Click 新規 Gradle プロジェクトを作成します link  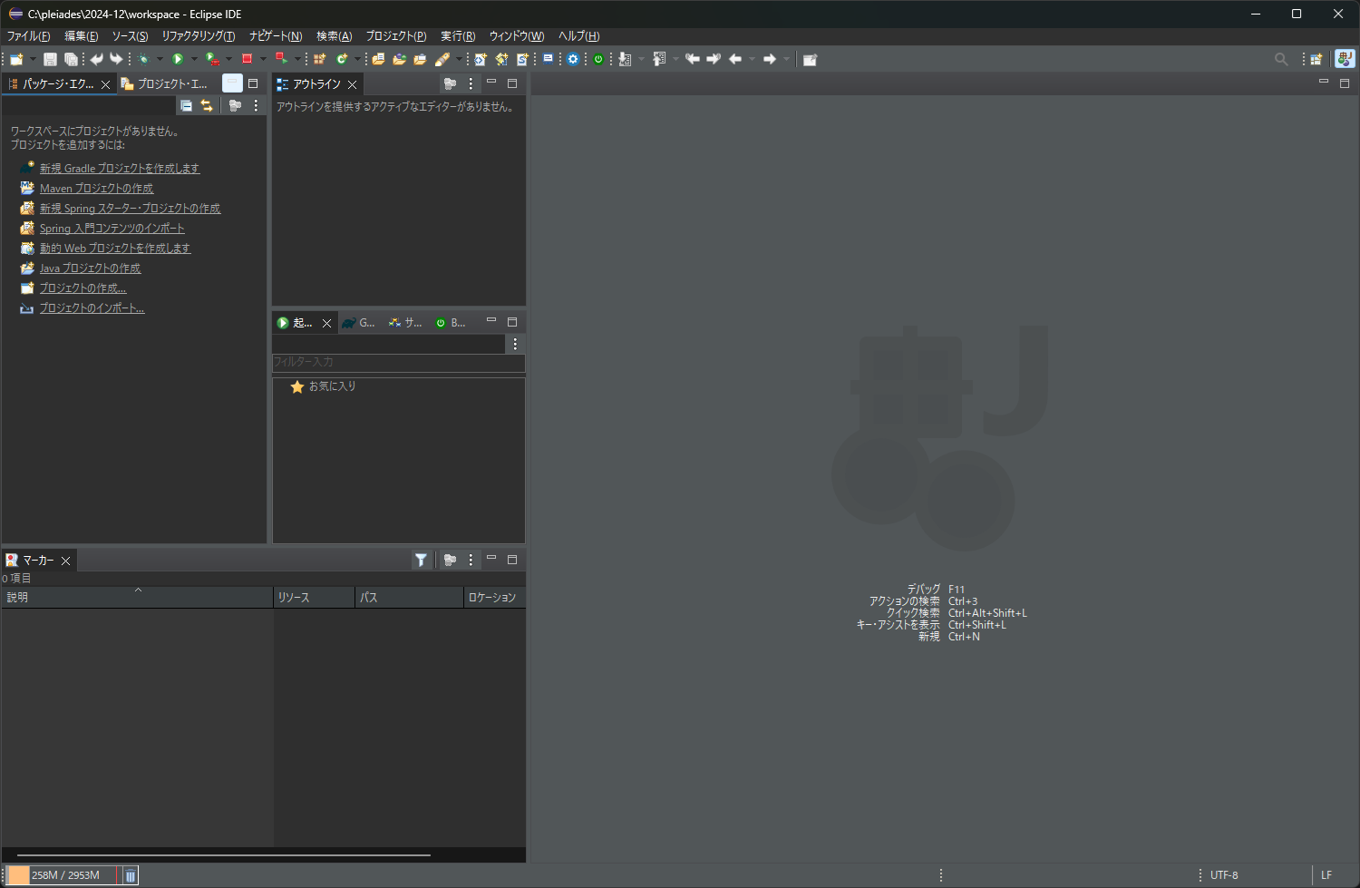coord(120,169)
